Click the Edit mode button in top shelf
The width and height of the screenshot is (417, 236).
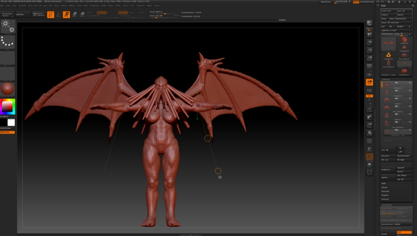pos(51,14)
